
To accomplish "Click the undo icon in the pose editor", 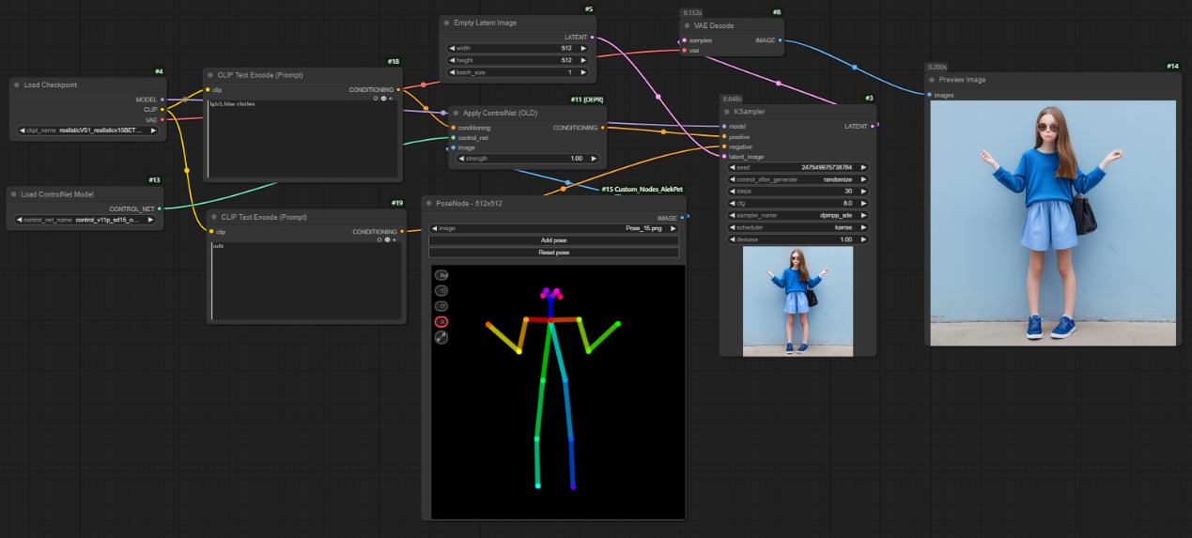I will pos(441,290).
